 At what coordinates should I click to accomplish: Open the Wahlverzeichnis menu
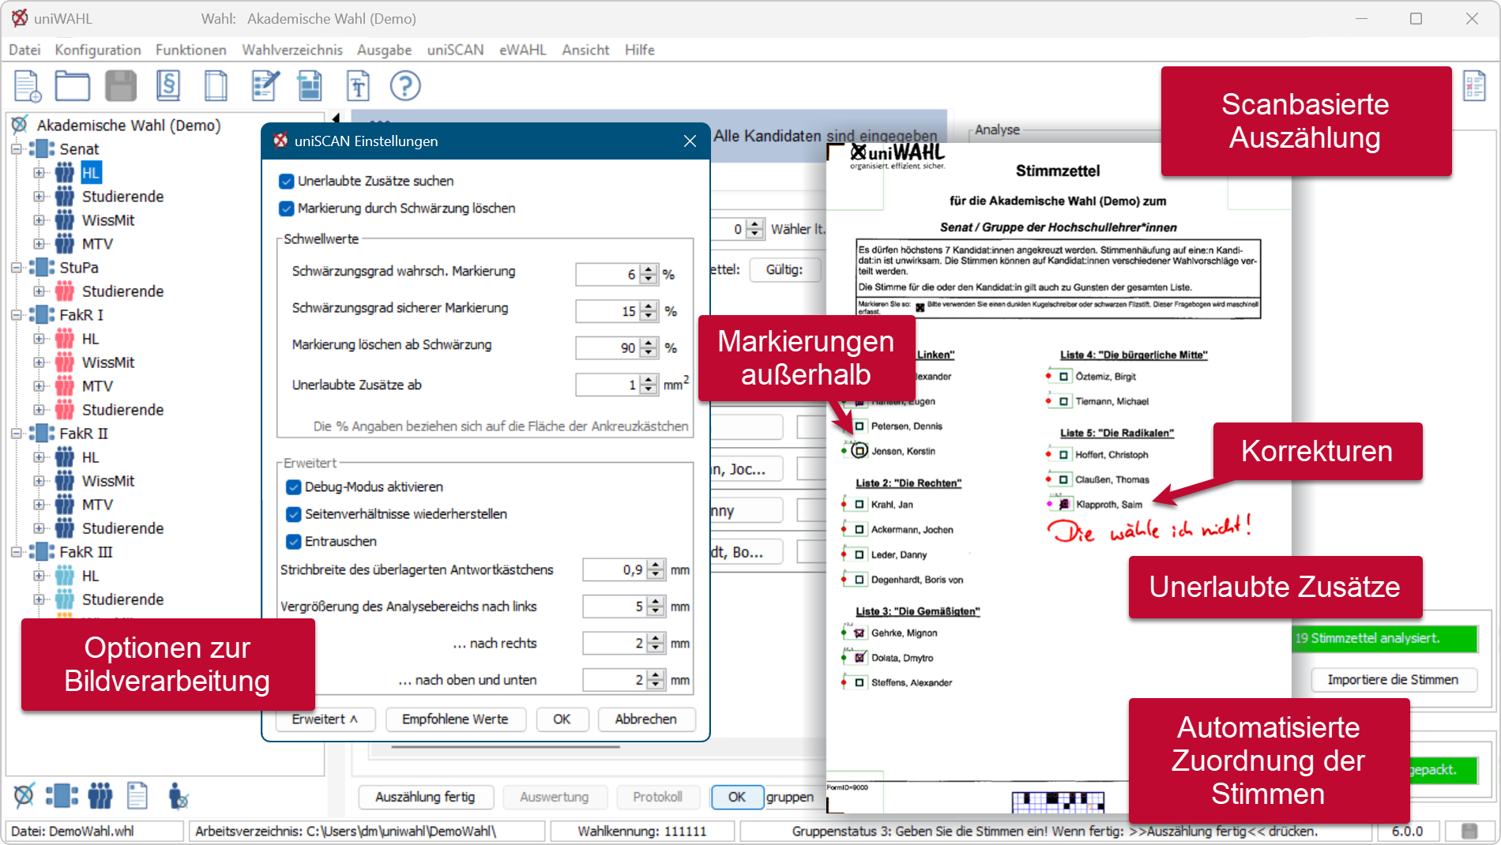click(292, 50)
